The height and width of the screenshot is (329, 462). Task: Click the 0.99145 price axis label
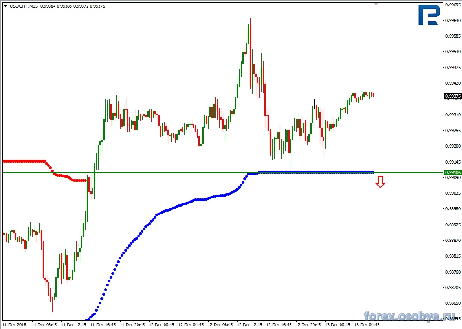453,162
